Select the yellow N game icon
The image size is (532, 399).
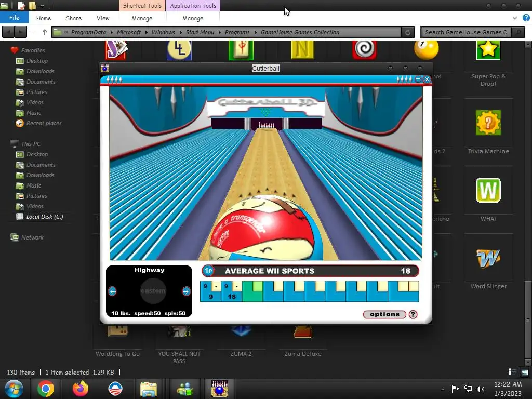point(303,49)
